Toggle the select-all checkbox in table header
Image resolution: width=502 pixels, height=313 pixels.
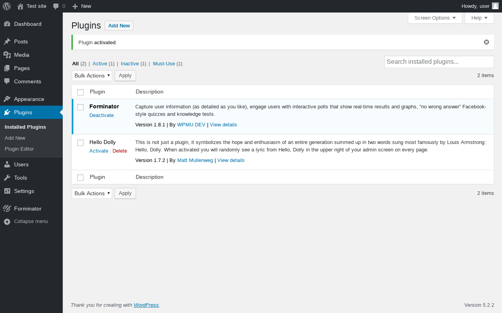[80, 92]
